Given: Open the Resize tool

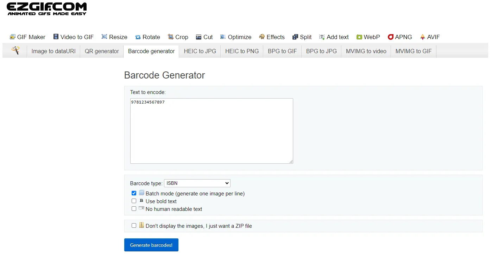Looking at the screenshot, I should [114, 37].
